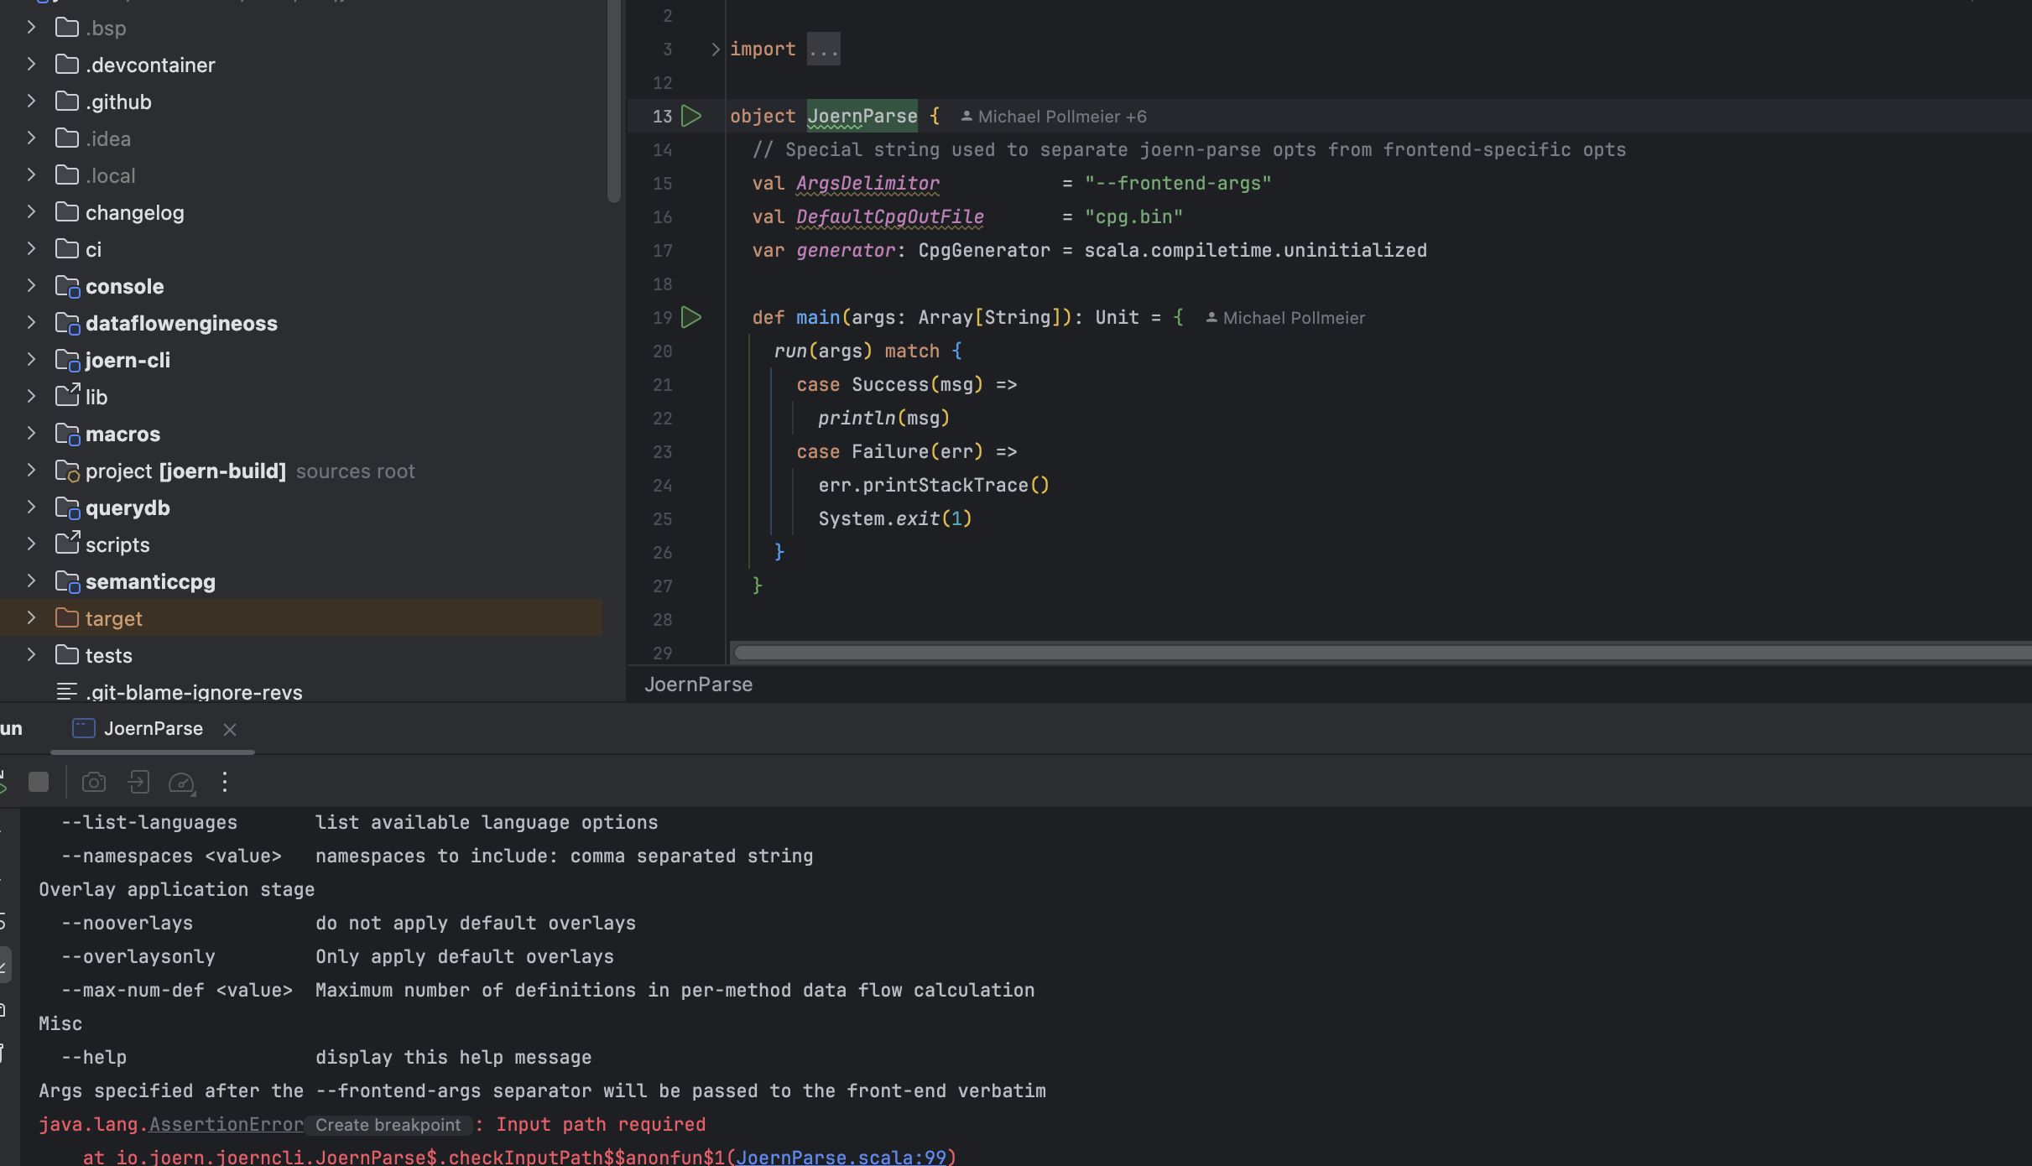
Task: Expand the changelog folder
Action: coord(31,212)
